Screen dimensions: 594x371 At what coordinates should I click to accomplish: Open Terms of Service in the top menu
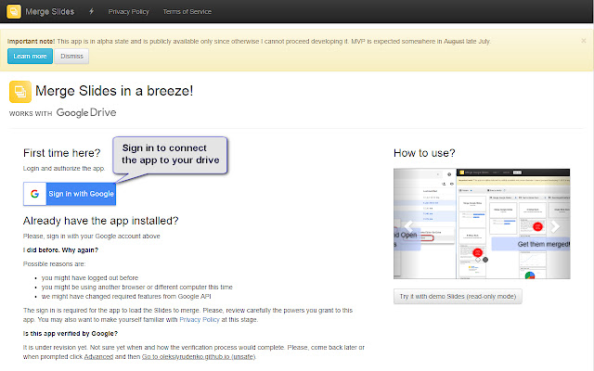pyautogui.click(x=187, y=12)
